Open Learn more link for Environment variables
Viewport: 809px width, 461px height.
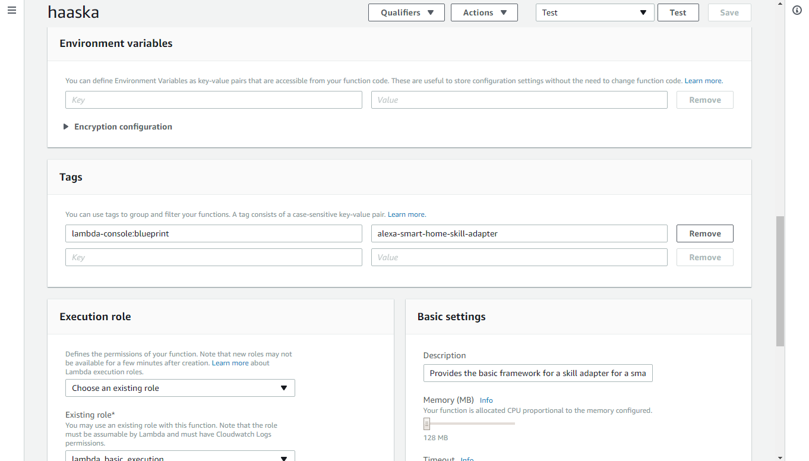click(703, 81)
